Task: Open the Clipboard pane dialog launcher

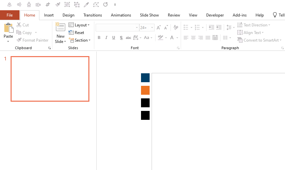Action: 49,48
